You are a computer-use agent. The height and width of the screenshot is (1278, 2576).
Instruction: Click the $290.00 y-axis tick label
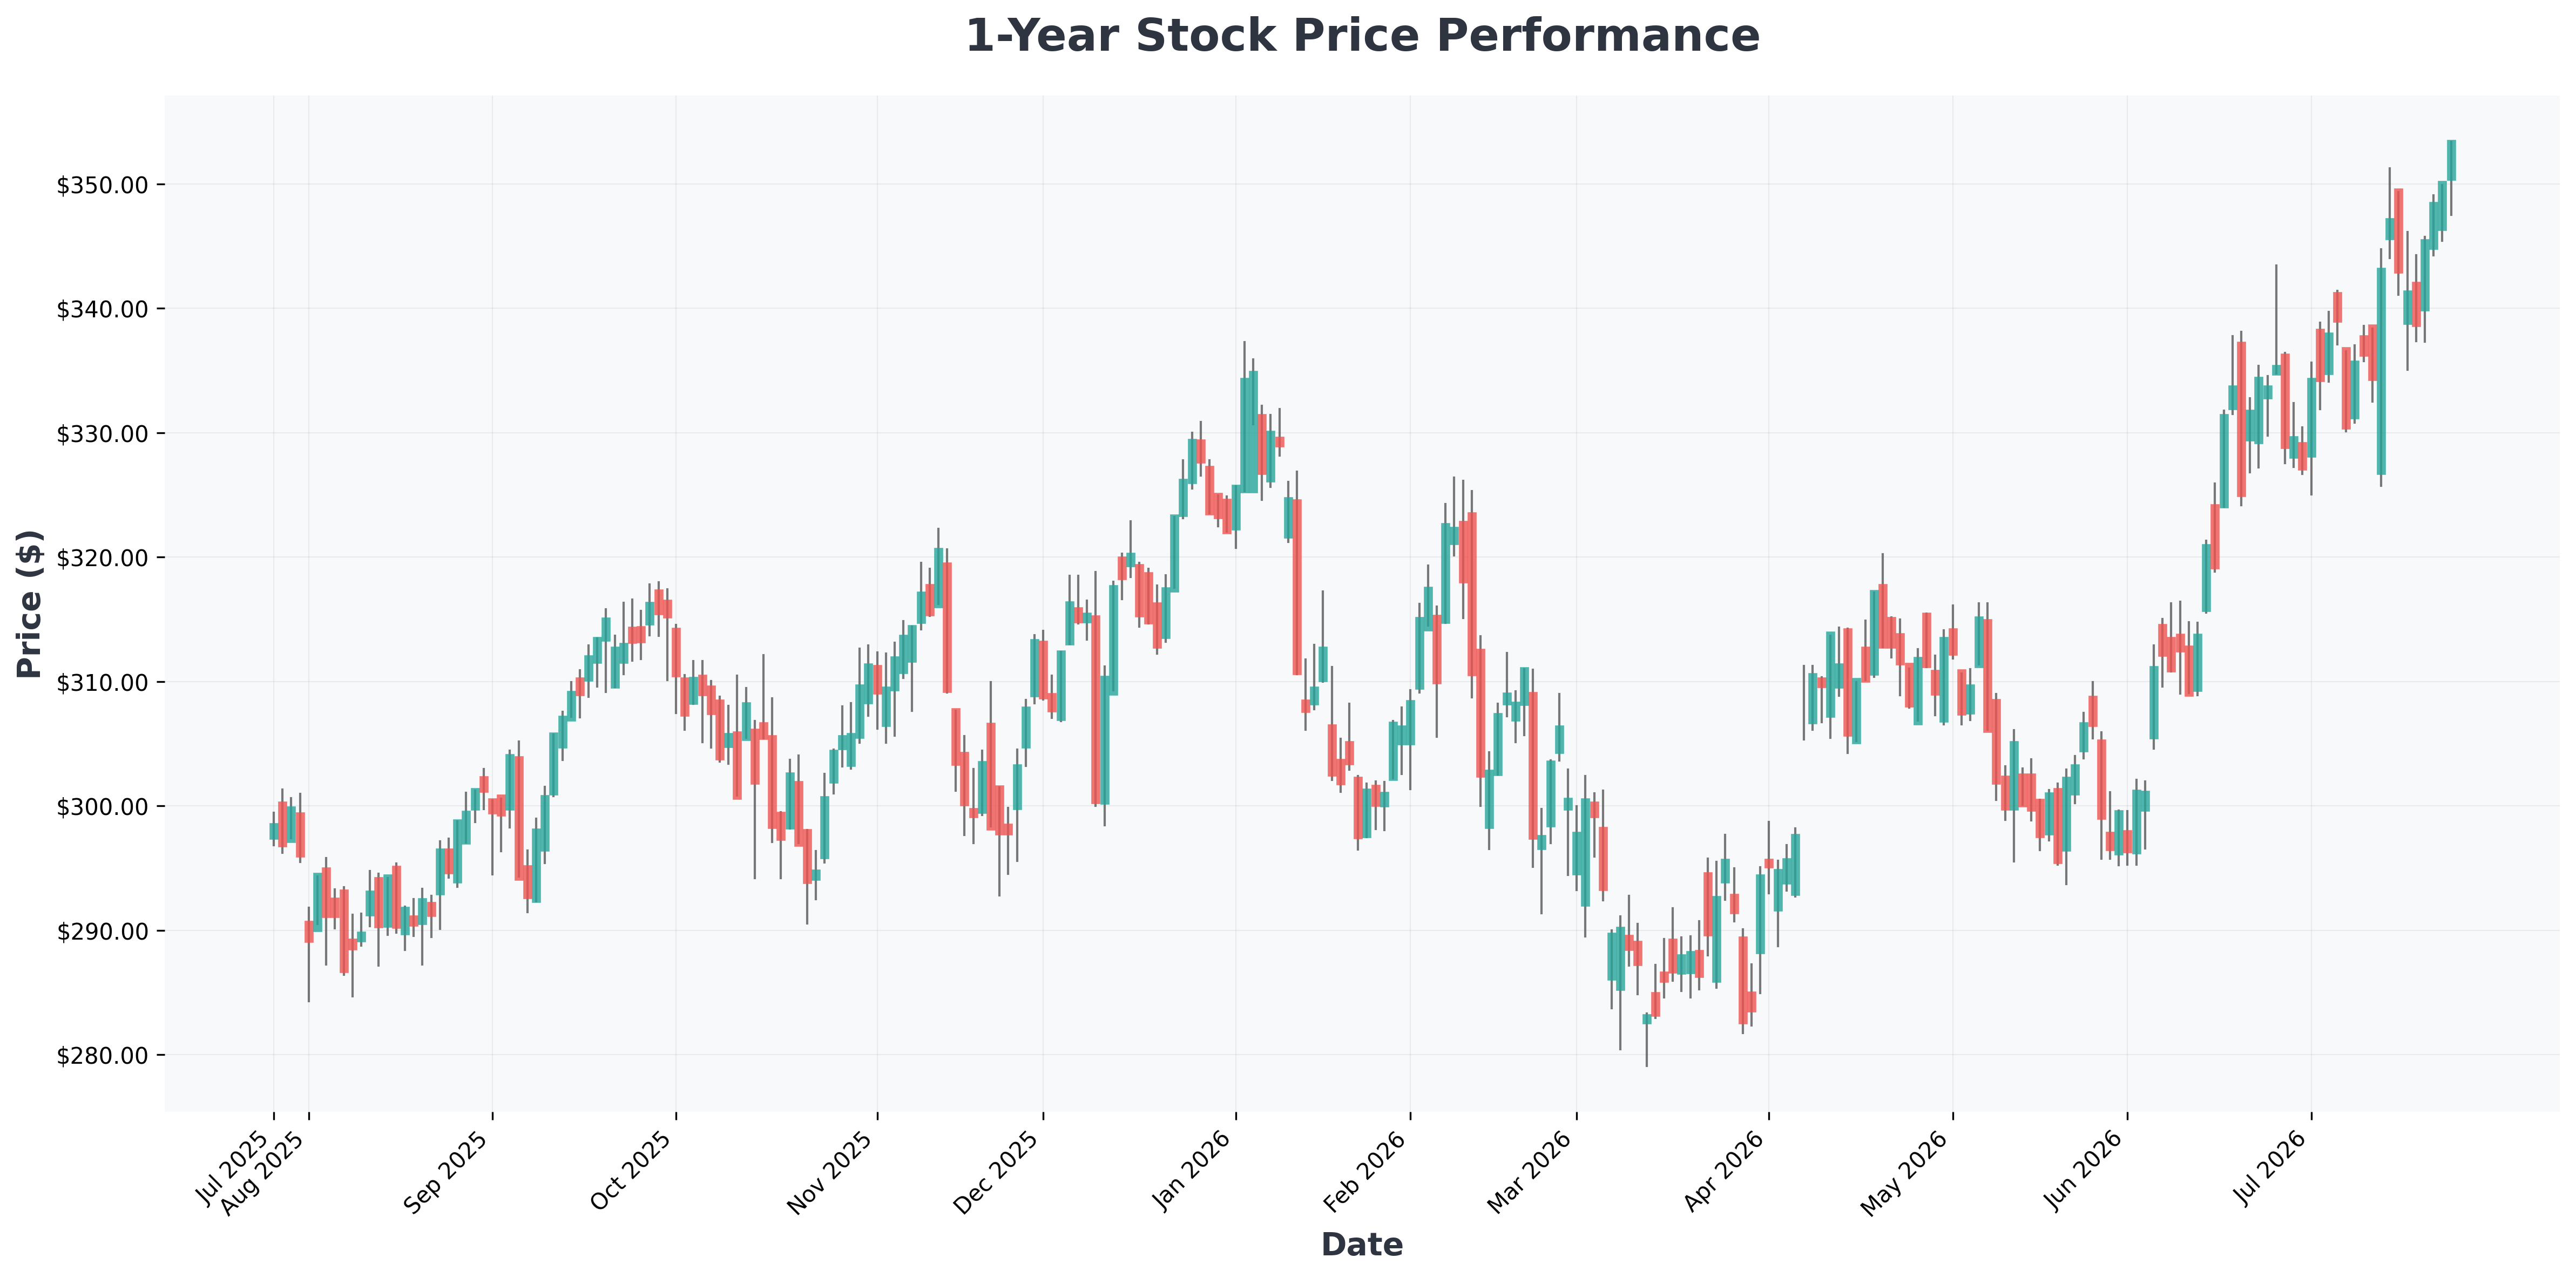click(x=103, y=932)
